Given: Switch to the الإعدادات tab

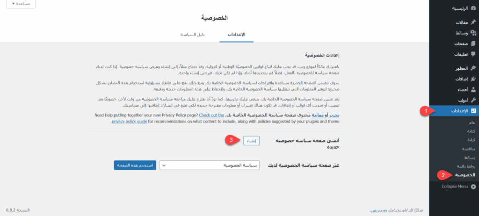Looking at the screenshot, I should click(236, 34).
